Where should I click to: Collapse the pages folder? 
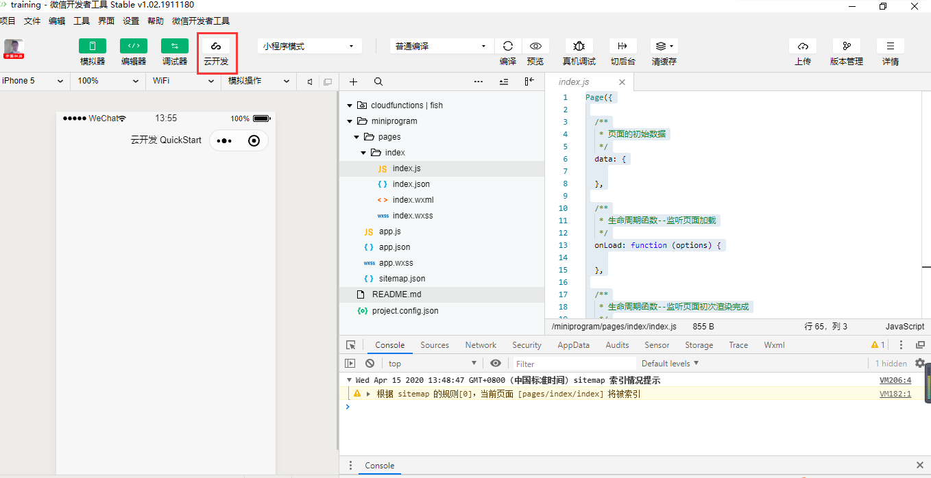356,137
